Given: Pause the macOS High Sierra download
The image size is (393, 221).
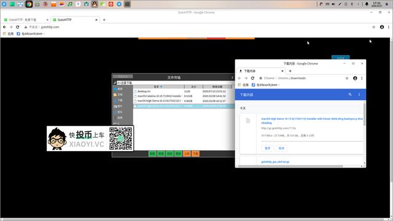Looking at the screenshot, I should click(x=268, y=148).
